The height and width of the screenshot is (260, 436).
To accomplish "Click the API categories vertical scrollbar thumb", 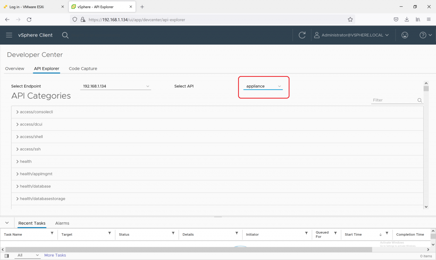I will click(426, 88).
